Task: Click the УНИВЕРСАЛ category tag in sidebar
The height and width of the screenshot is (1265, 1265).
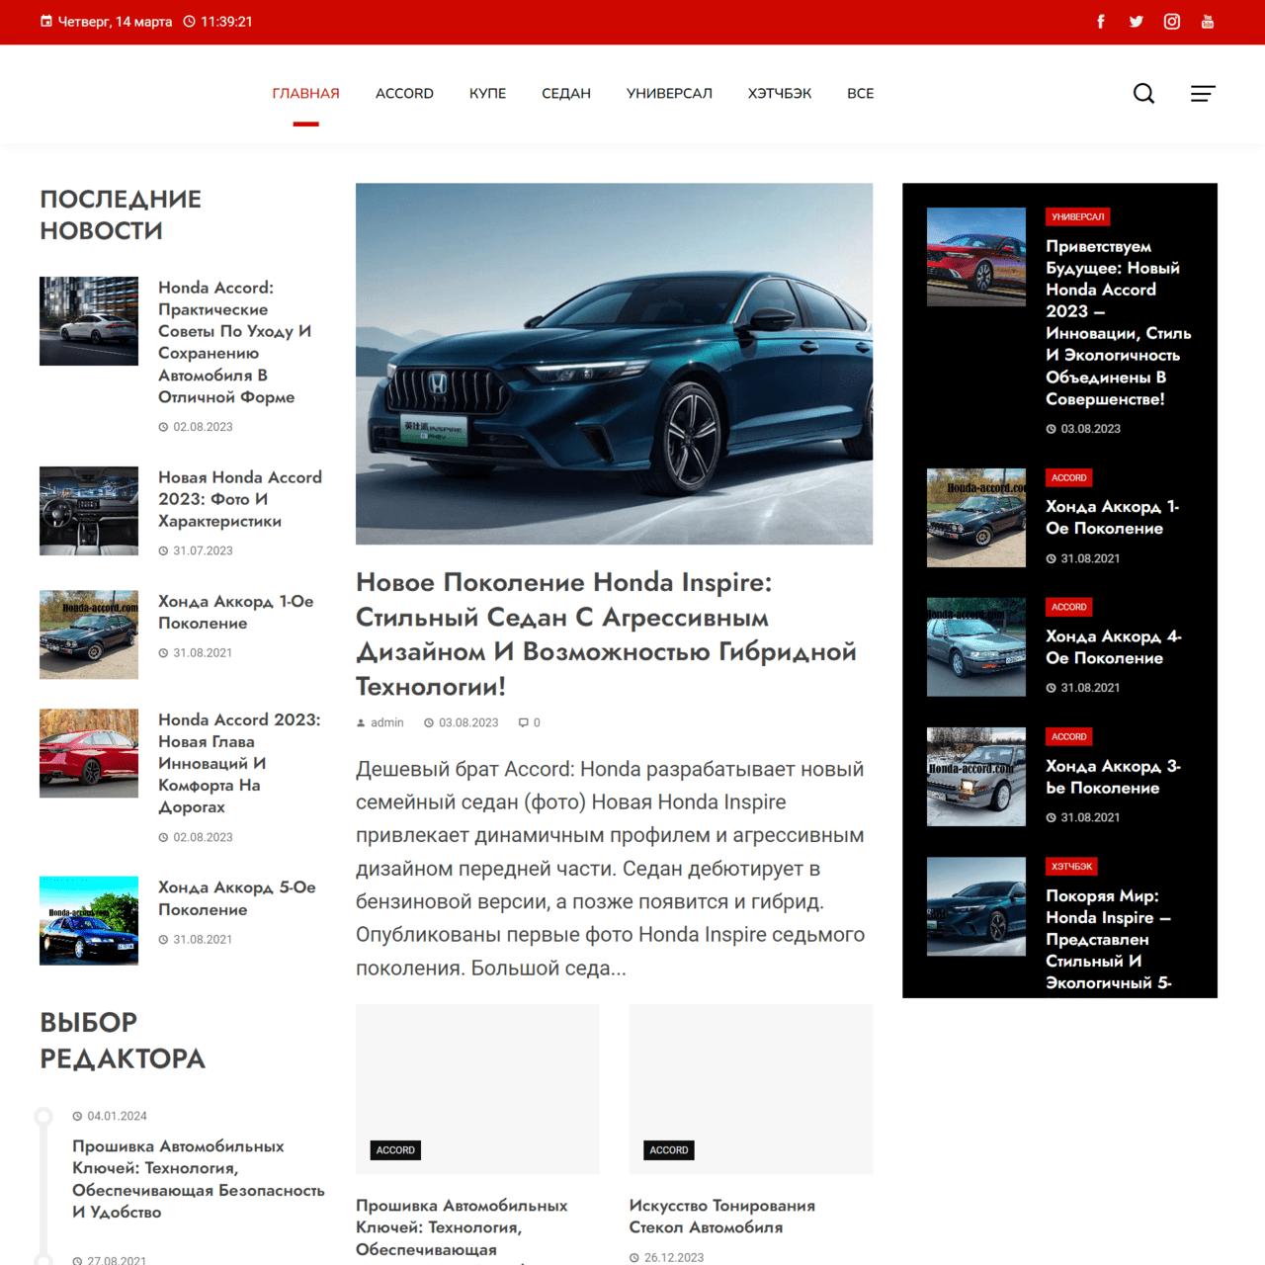Action: click(x=1078, y=216)
